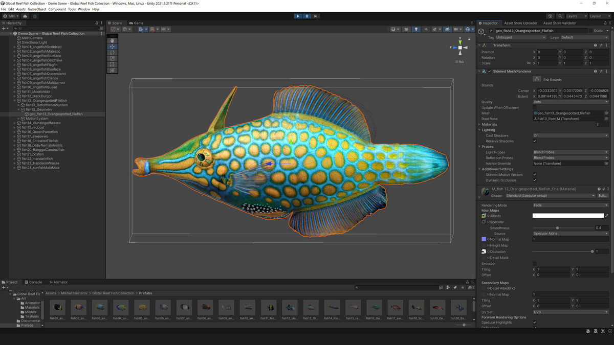Toggle scene lighting with the light bulb icon

tap(416, 29)
